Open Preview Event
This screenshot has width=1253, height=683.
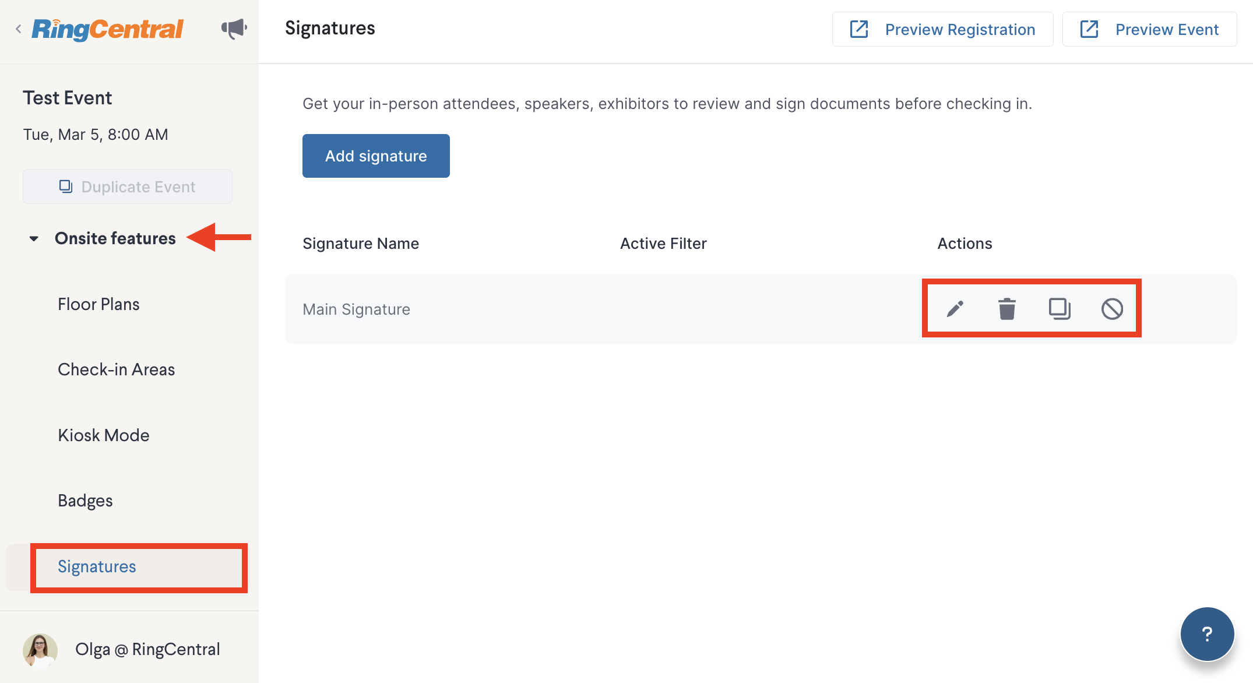coord(1149,29)
